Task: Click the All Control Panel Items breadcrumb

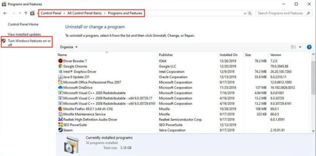Action: 84,13
